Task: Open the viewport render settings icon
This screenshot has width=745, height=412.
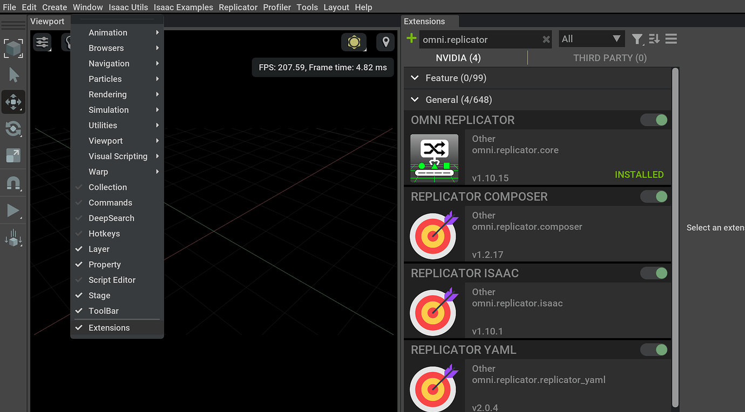Action: click(42, 43)
